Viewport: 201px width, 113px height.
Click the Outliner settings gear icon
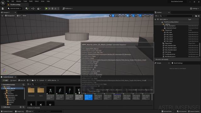[199, 16]
